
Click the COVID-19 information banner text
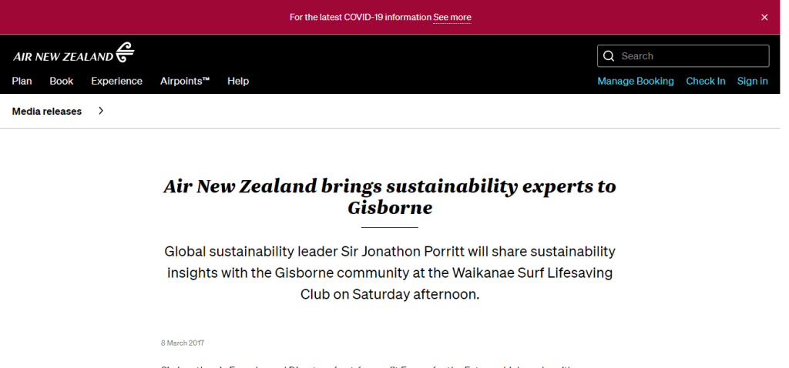tap(360, 17)
